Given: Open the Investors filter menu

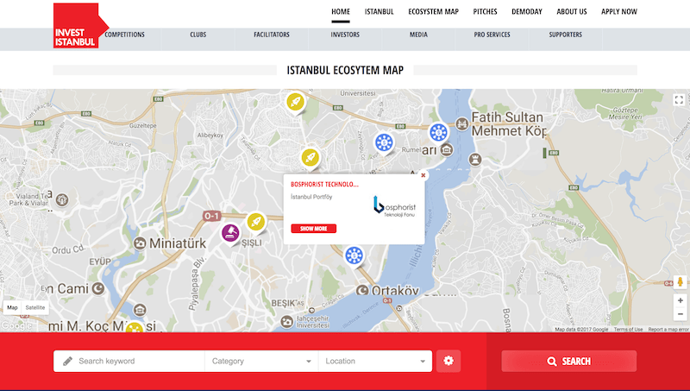Looking at the screenshot, I should (x=345, y=35).
